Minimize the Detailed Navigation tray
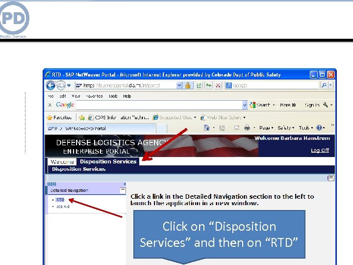The image size is (353, 265). (x=123, y=190)
